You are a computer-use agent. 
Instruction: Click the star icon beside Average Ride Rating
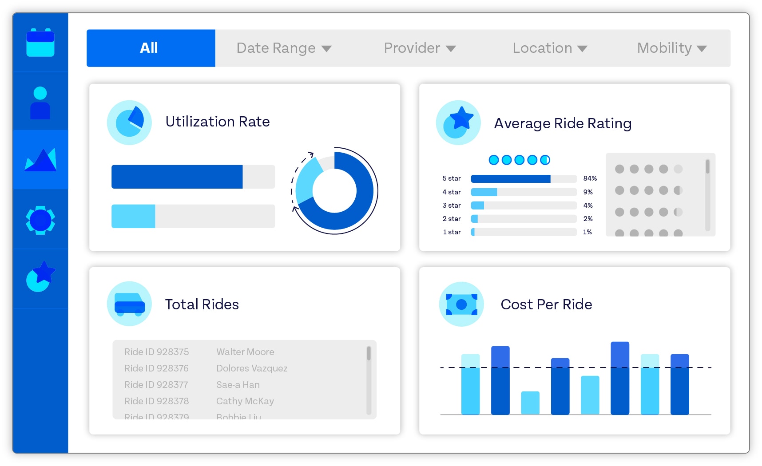coord(459,122)
